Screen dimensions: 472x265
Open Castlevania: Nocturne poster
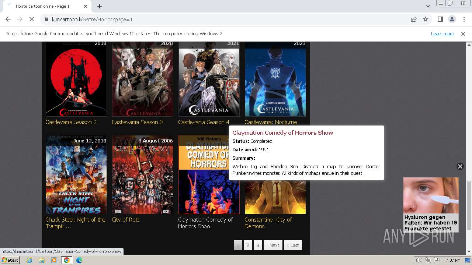275,79
